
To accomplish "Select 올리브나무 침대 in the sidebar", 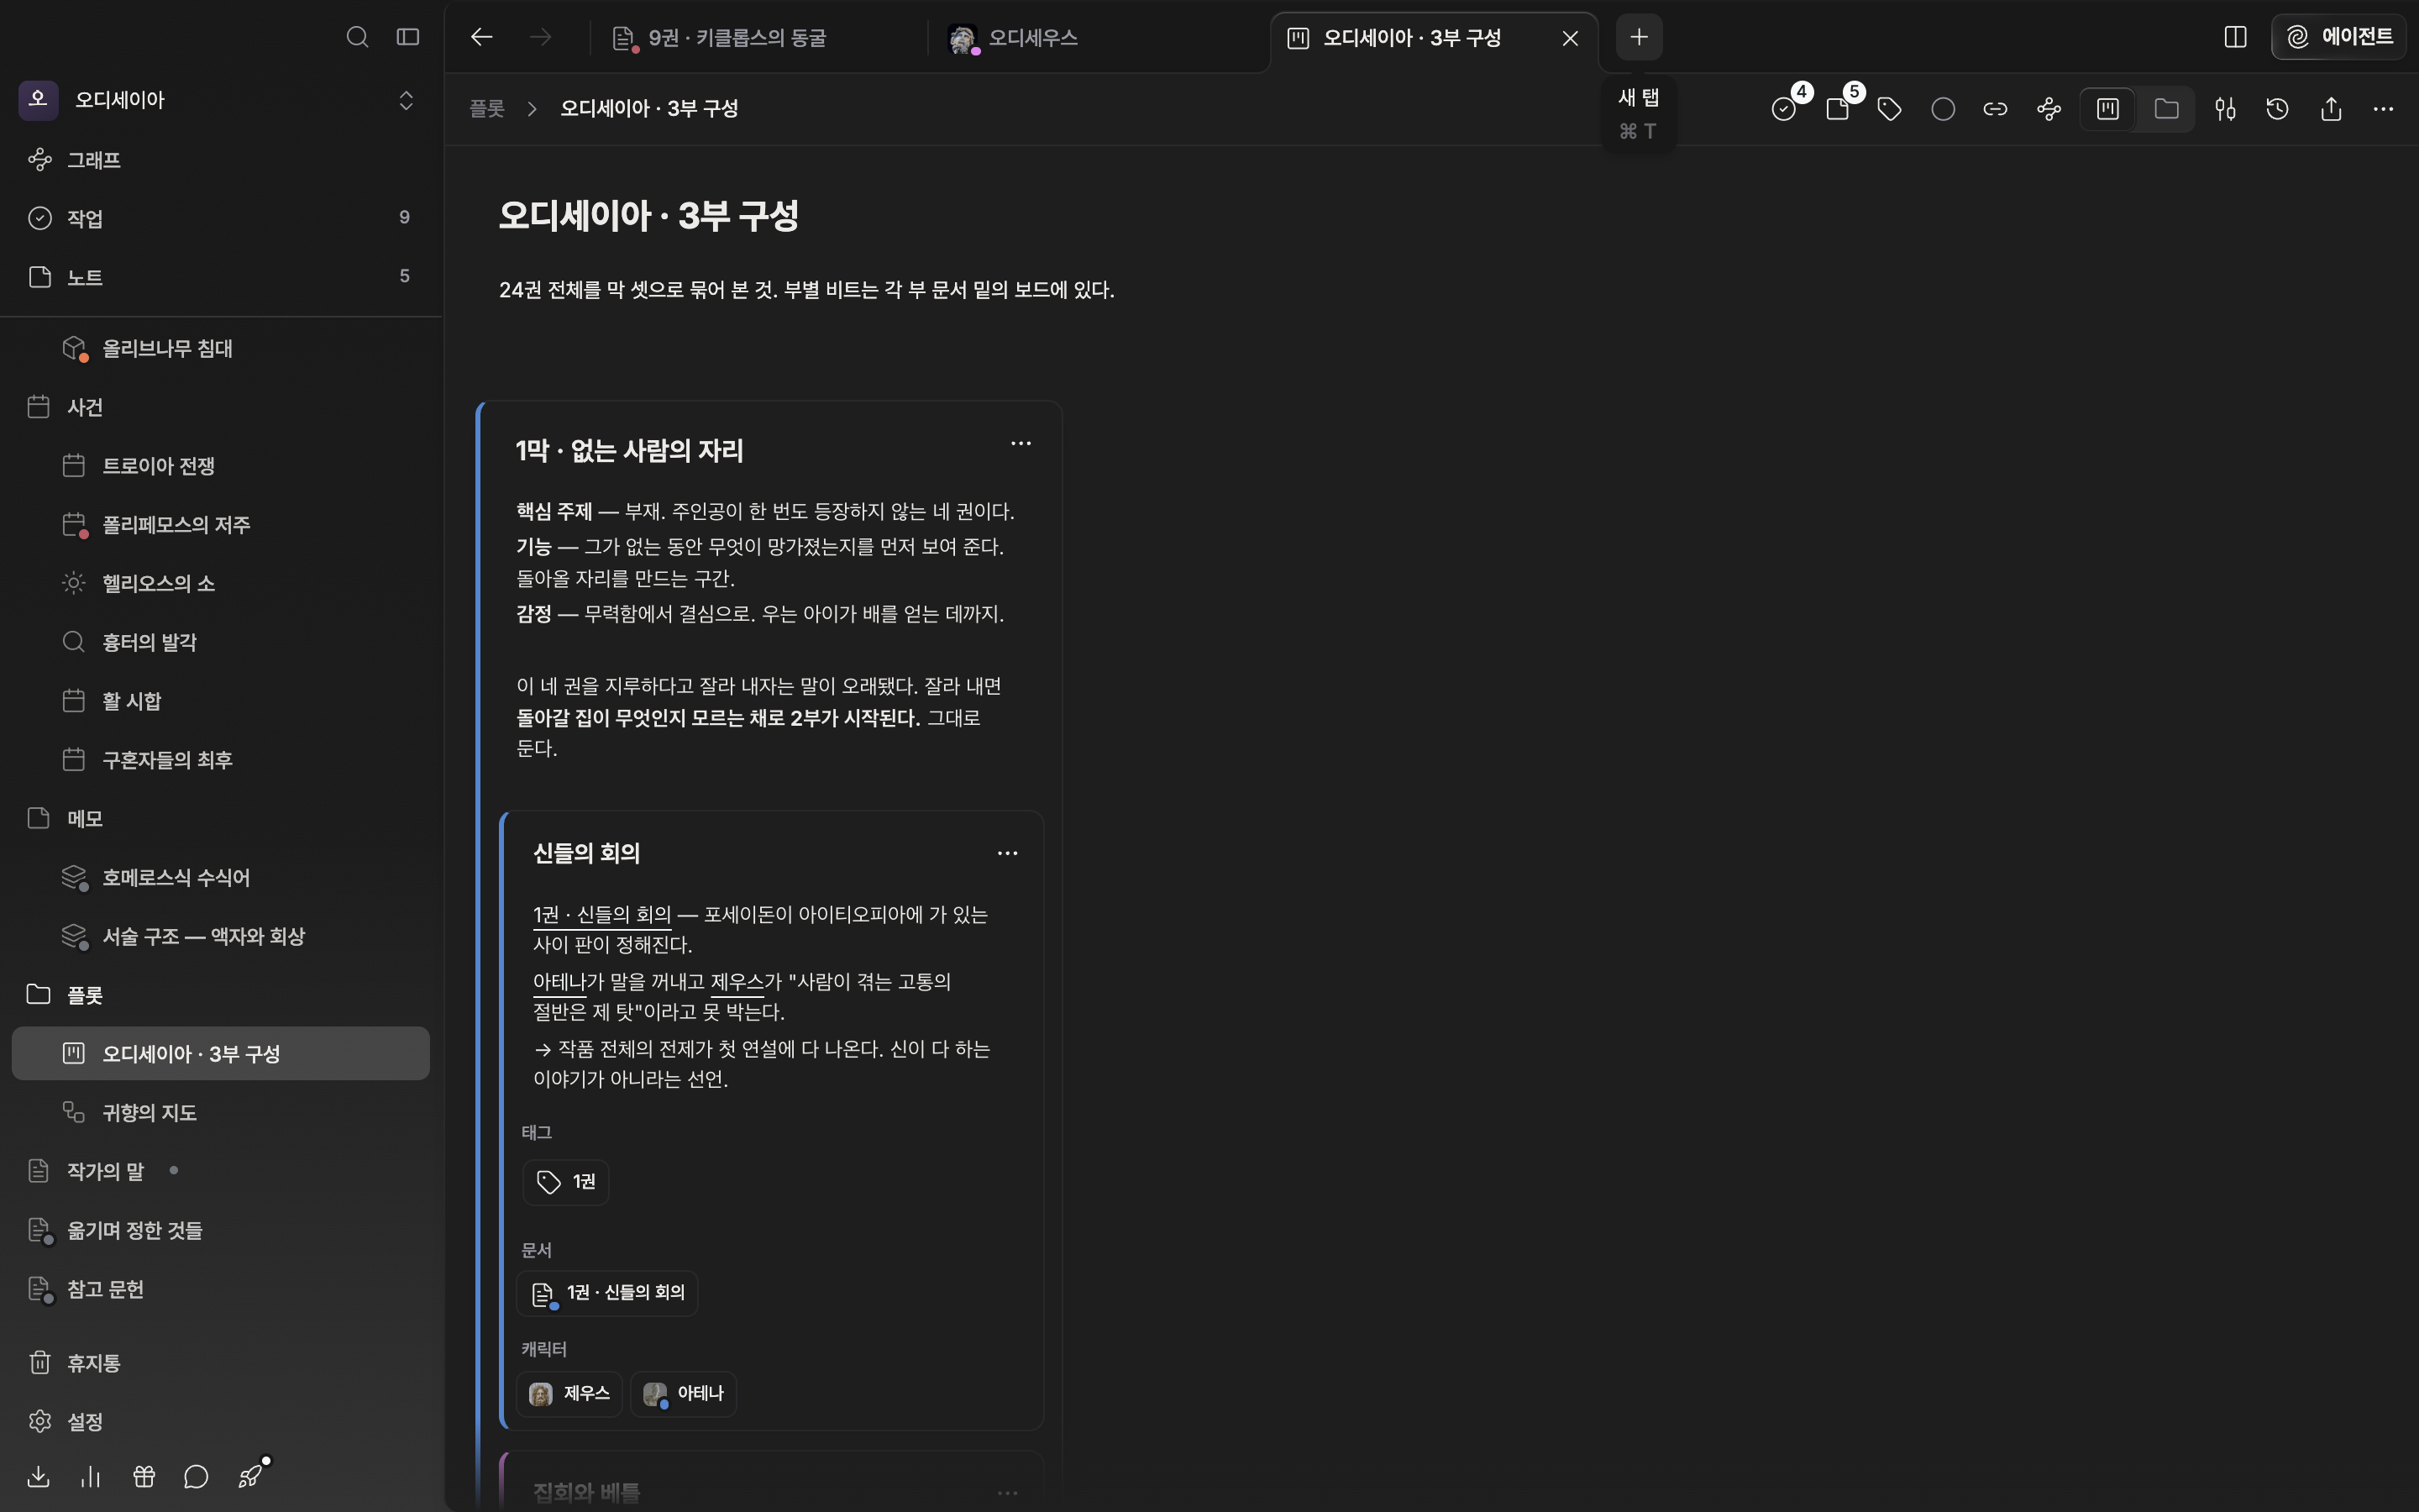I will [x=220, y=348].
